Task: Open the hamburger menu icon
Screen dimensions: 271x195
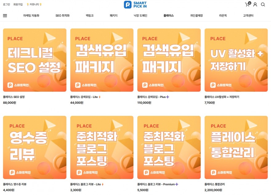Action: pos(5,16)
